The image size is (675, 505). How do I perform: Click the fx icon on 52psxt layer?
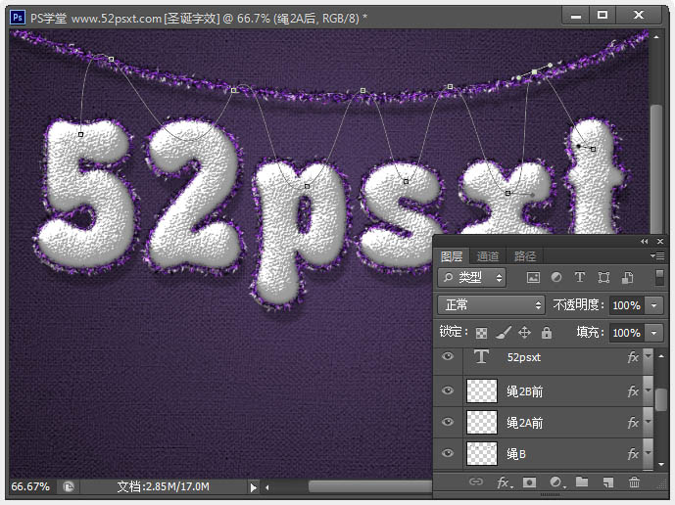tap(632, 357)
